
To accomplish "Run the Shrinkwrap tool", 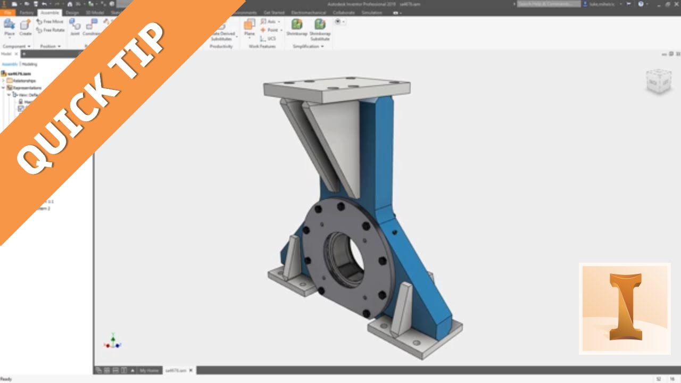I will pyautogui.click(x=297, y=27).
